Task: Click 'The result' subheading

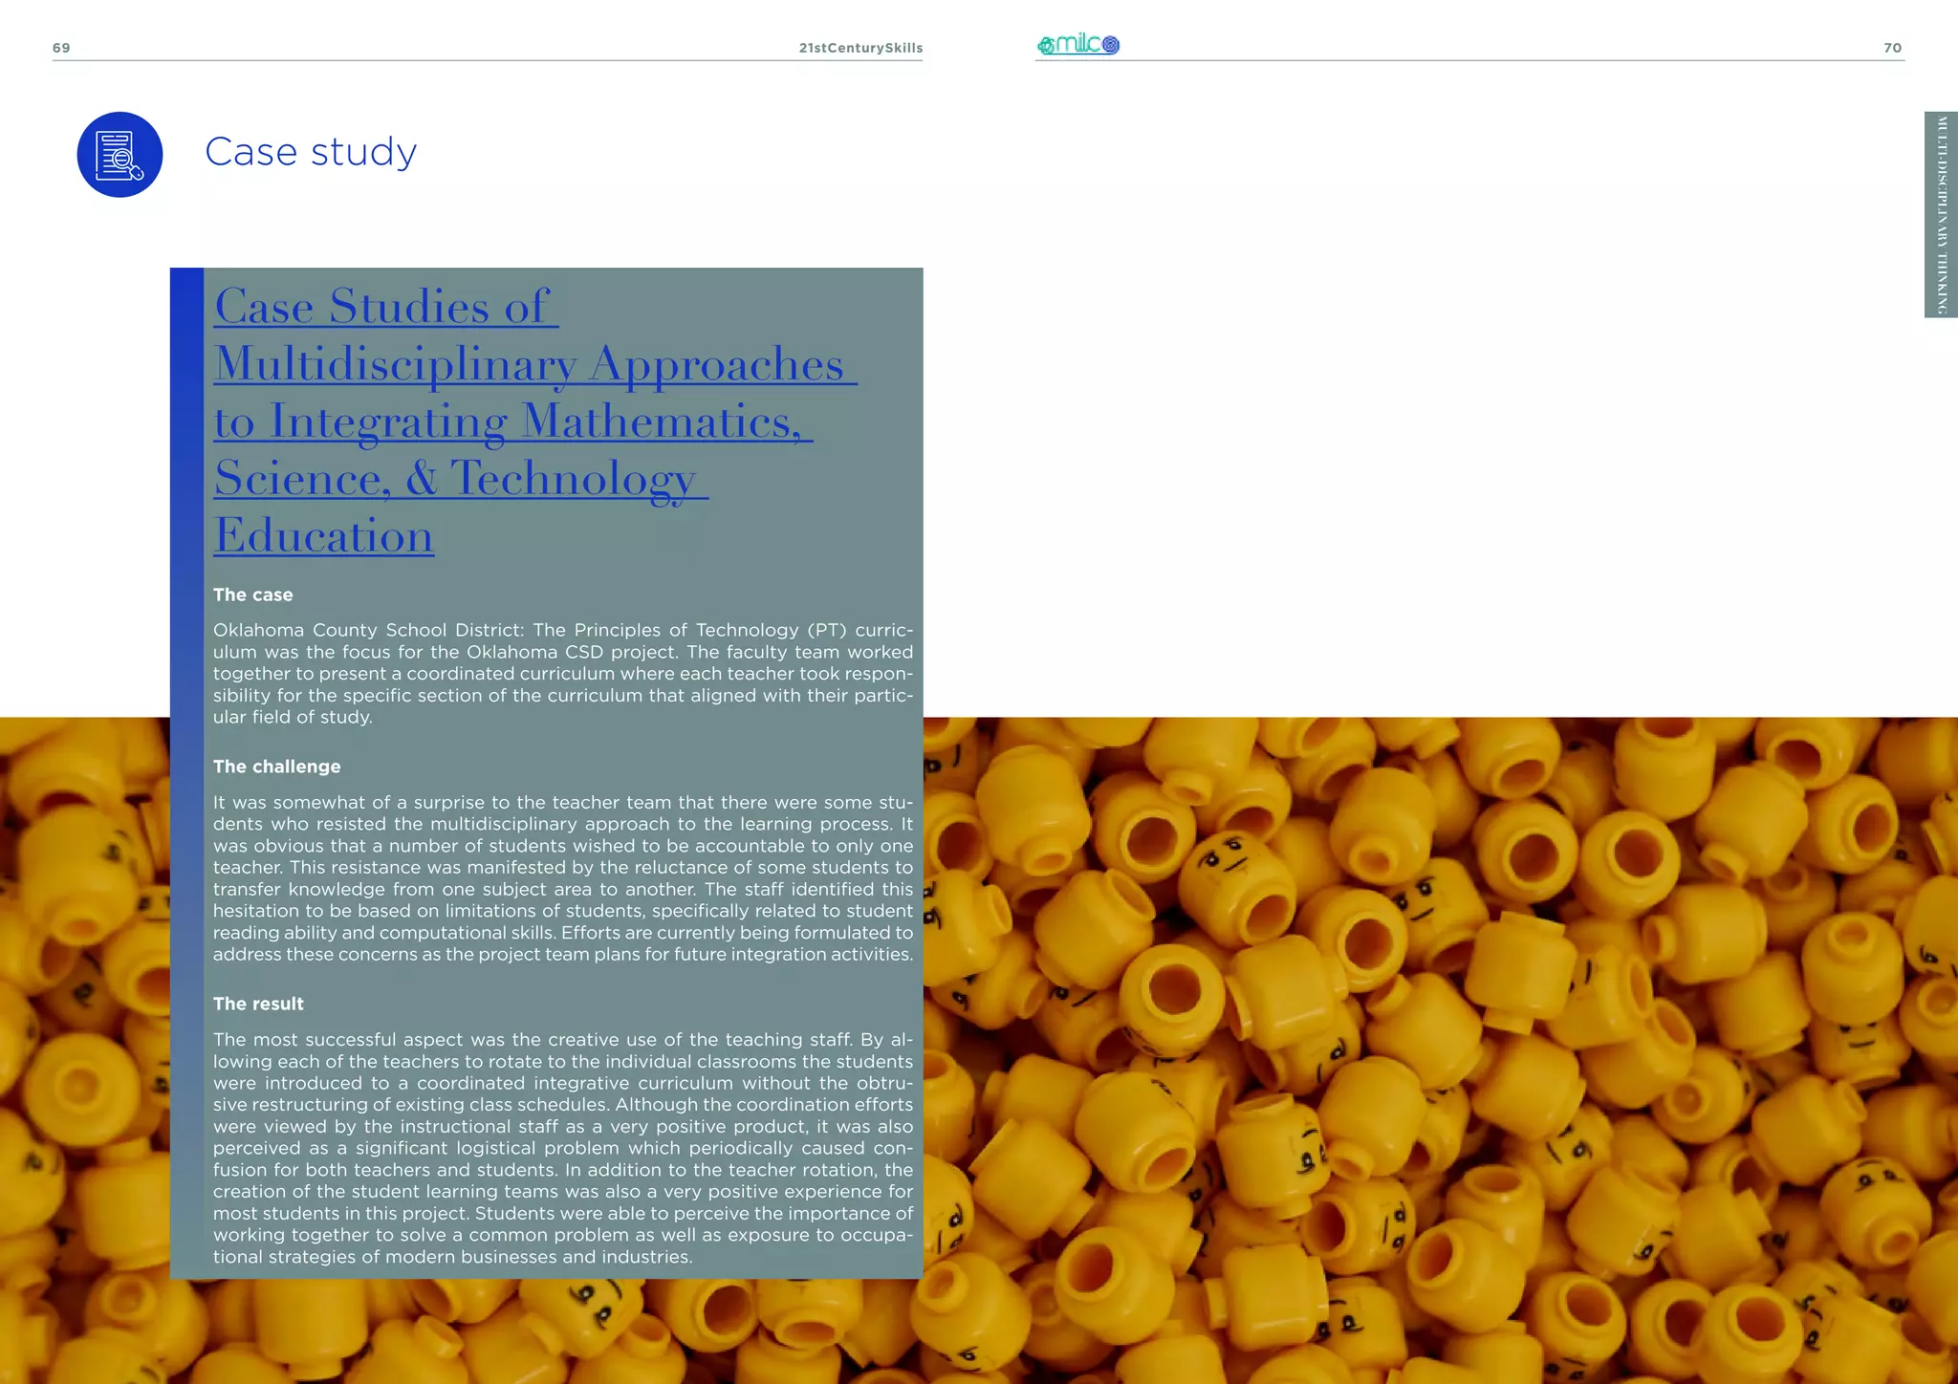Action: (258, 1004)
